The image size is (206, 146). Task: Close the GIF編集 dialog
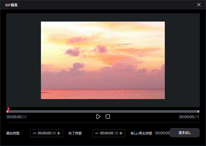point(199,5)
